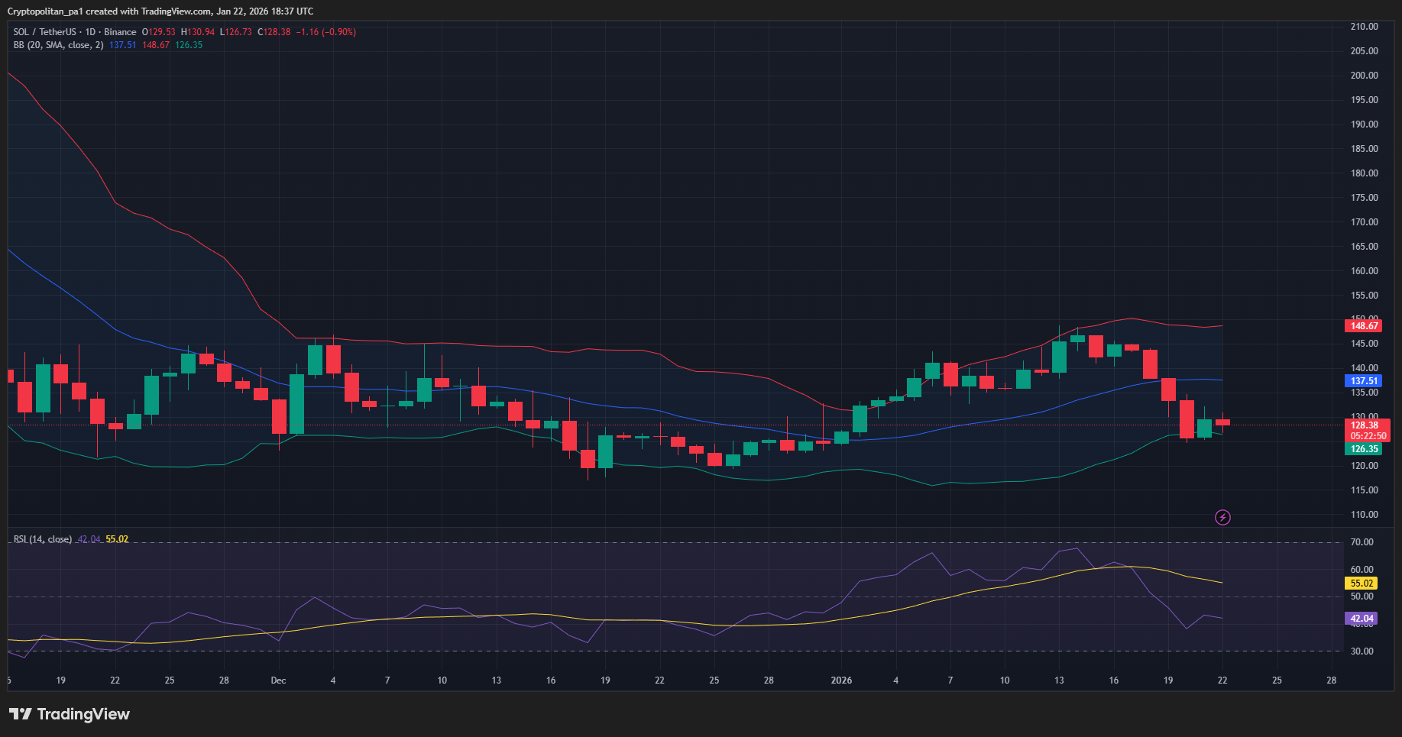This screenshot has width=1402, height=737.
Task: Click the Binance exchange name in legend
Action: click(120, 32)
